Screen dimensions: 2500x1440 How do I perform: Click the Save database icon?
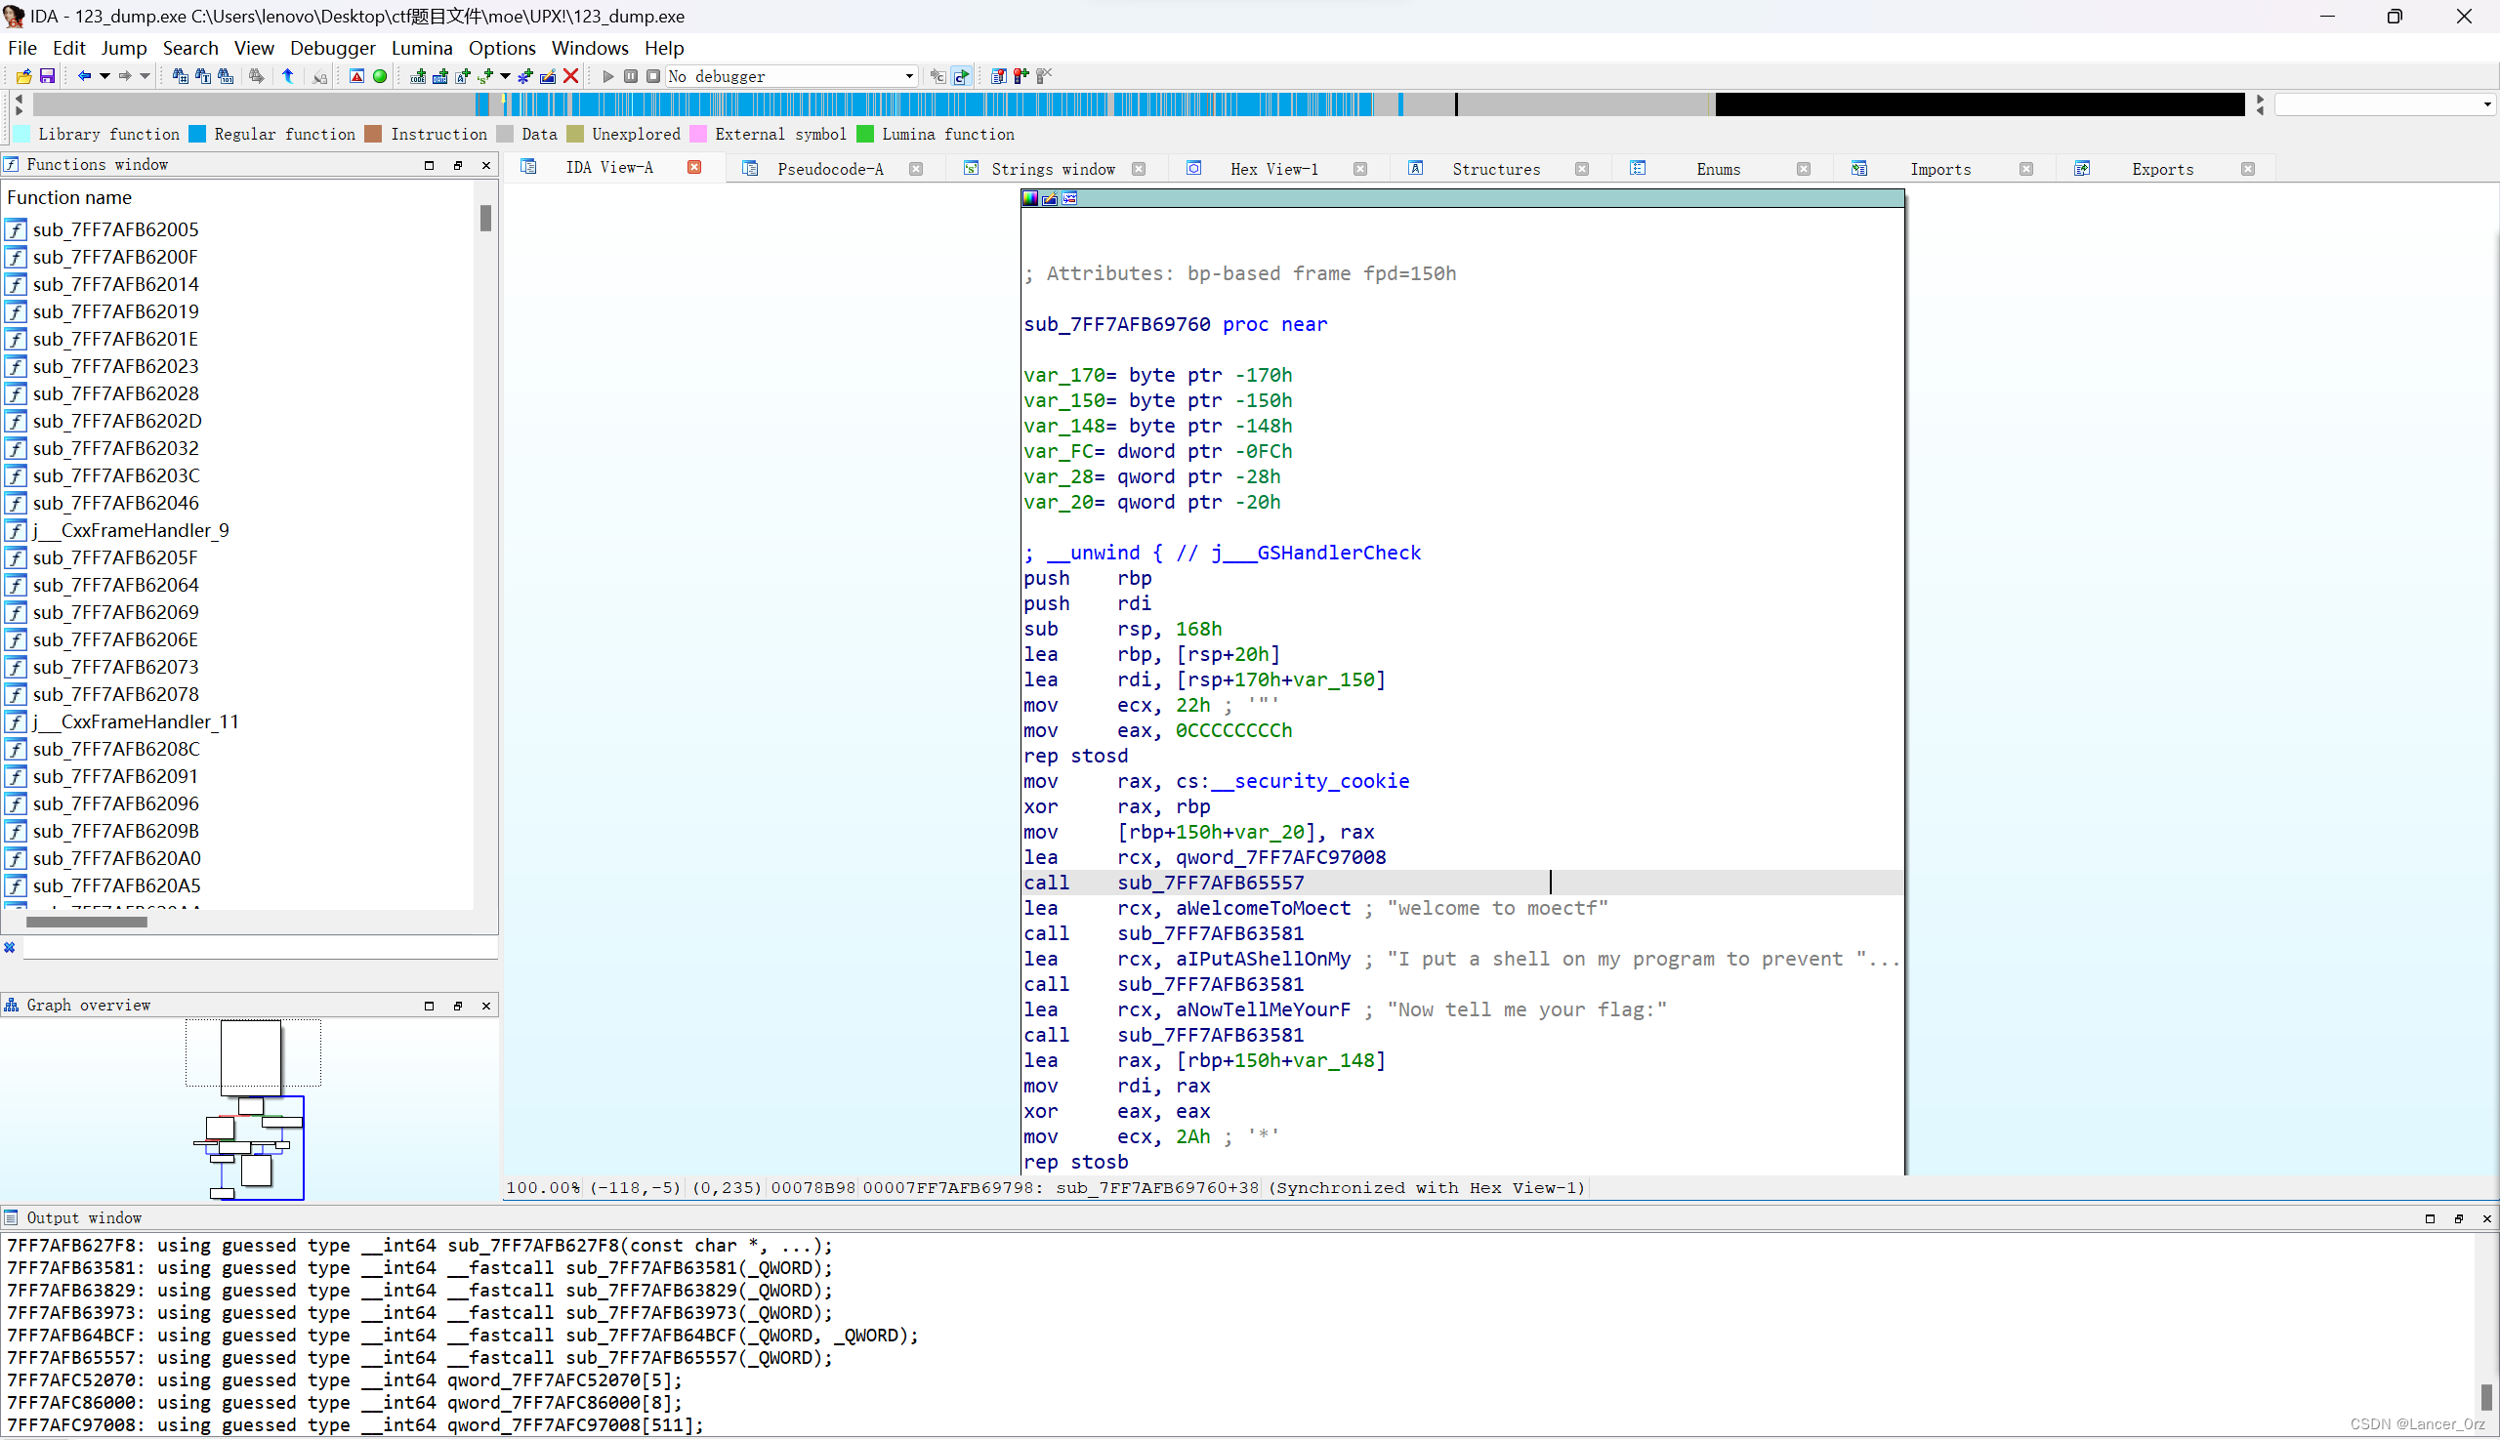(47, 76)
